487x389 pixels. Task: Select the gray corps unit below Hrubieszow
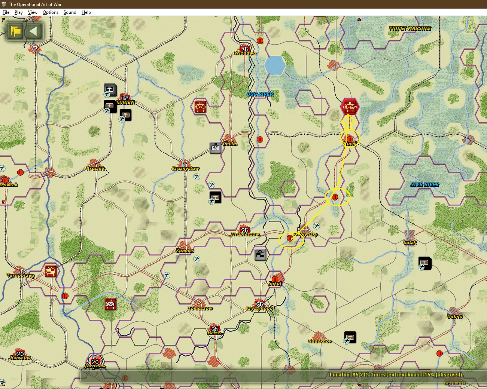click(260, 255)
